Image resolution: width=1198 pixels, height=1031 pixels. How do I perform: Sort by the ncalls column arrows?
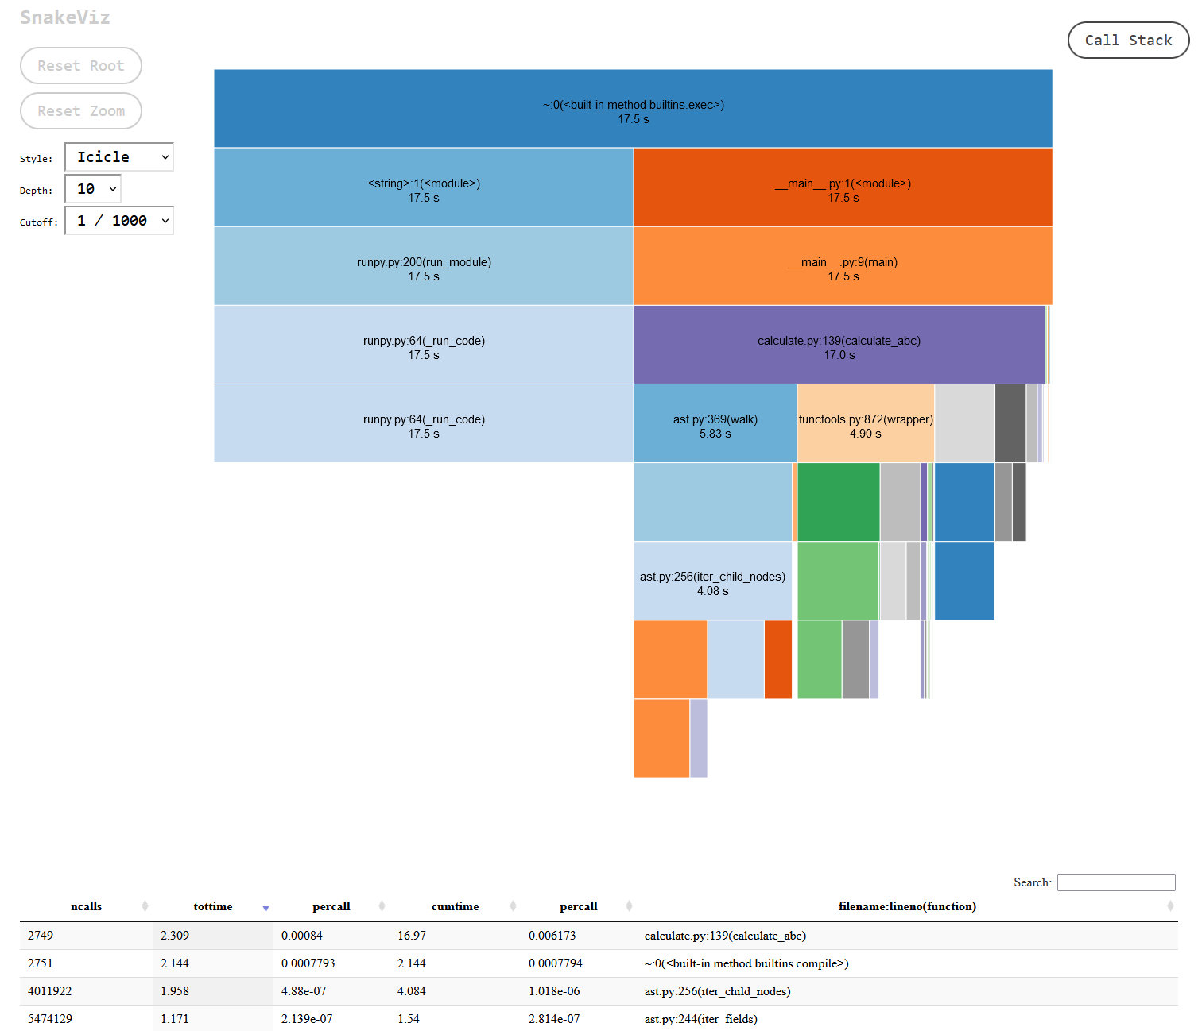coord(145,906)
